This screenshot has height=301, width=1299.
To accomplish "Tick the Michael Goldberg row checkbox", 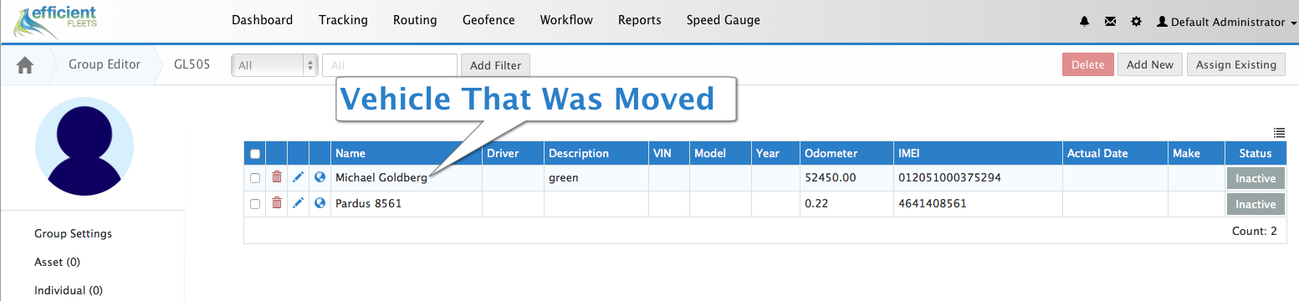I will tap(255, 178).
